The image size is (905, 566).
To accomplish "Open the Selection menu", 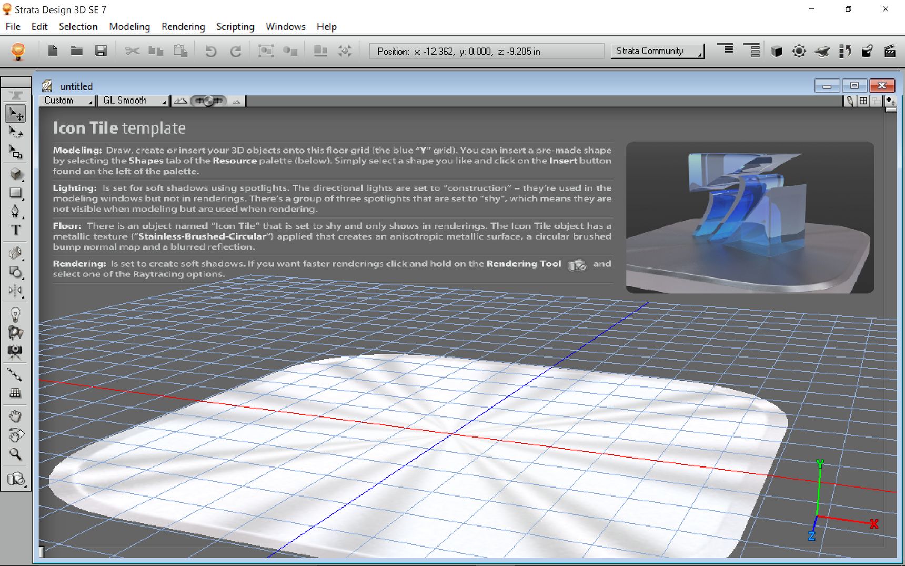I will [x=78, y=26].
